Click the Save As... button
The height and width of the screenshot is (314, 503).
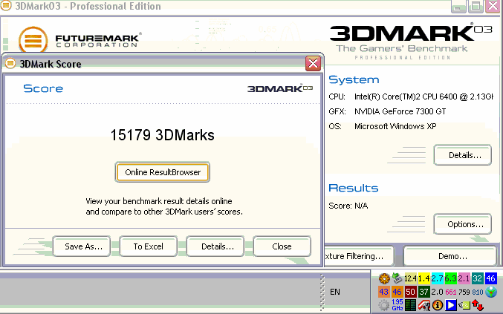point(82,246)
